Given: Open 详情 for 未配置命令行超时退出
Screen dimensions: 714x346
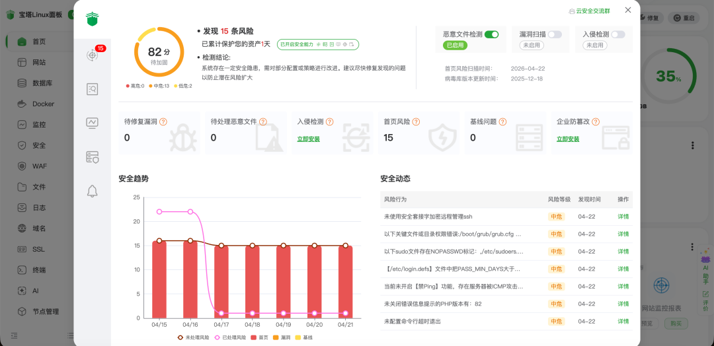Looking at the screenshot, I should tap(623, 322).
